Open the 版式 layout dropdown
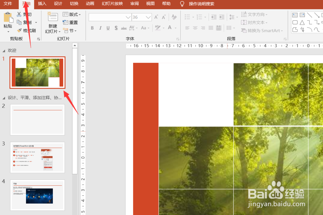The image size is (323, 215). [71, 15]
